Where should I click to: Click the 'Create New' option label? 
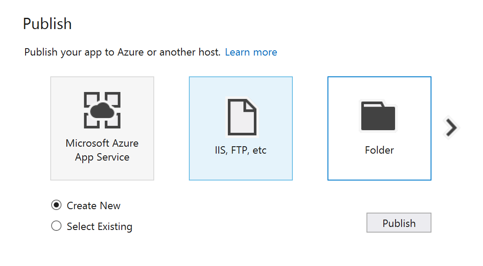point(94,206)
